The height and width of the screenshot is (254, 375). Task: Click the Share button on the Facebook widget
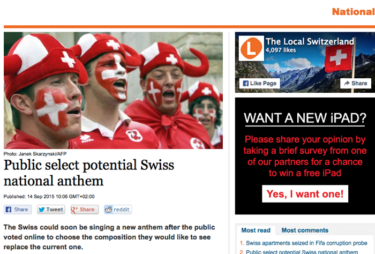click(x=356, y=83)
